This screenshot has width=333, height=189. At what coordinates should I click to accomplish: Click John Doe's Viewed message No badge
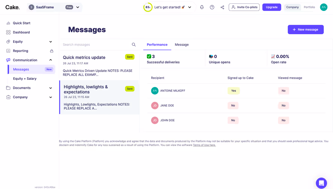coord(283,120)
